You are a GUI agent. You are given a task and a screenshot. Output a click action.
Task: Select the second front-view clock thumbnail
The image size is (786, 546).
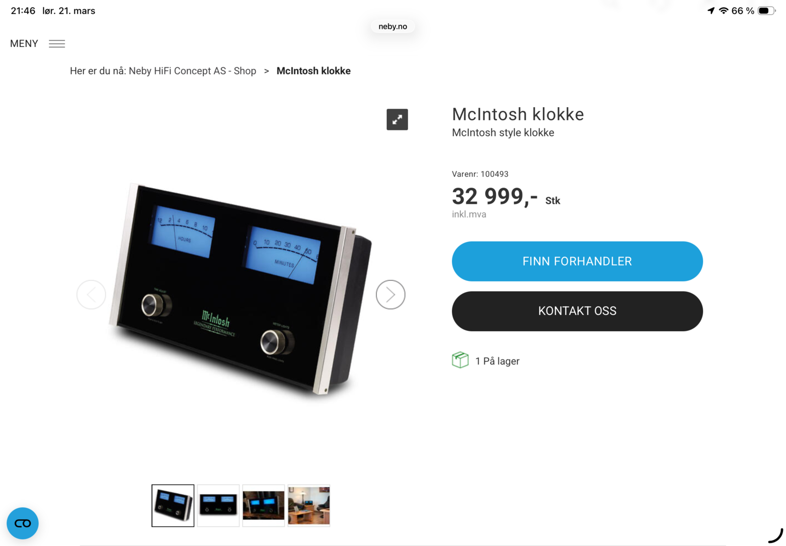pos(218,506)
